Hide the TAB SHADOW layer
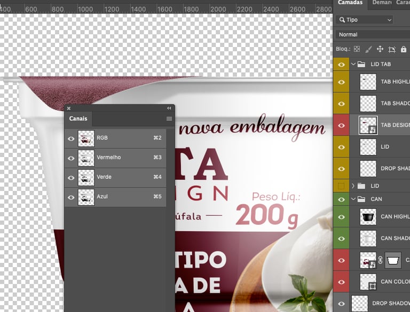 (341, 104)
